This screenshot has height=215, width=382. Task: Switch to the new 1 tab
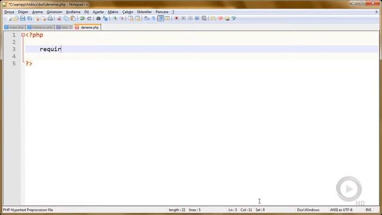[64, 27]
